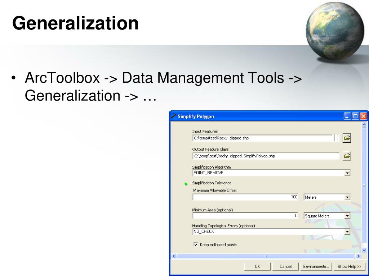This screenshot has width=369, height=276.
Task: Click the Generalization slide heading
Action: point(75,23)
